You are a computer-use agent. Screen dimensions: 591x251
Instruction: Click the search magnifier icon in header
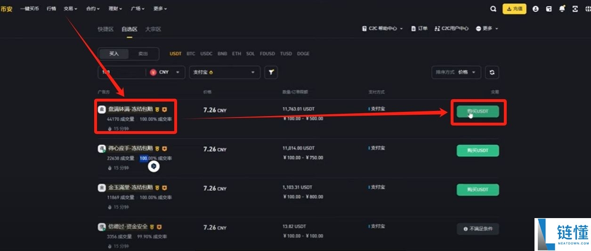coord(493,9)
